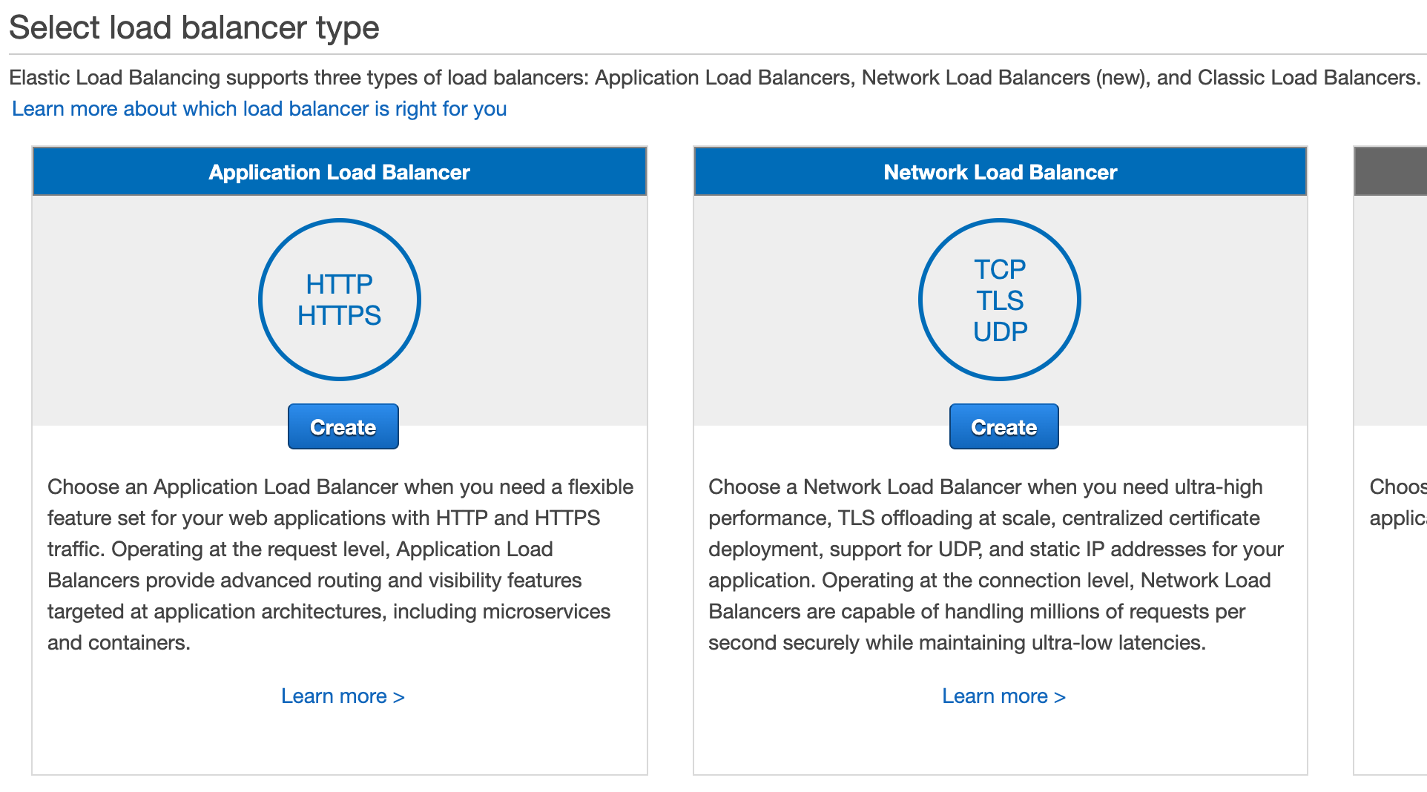Click the Application Load Balancer description paragraph
This screenshot has width=1427, height=792.
pyautogui.click(x=340, y=564)
